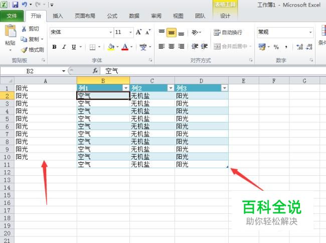Expand the Name Box dropdown arrow
Viewport: 326px width, 243px height.
pos(64,71)
